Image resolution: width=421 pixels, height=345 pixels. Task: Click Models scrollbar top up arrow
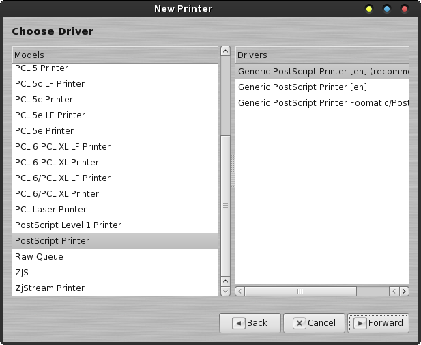[x=226, y=51]
